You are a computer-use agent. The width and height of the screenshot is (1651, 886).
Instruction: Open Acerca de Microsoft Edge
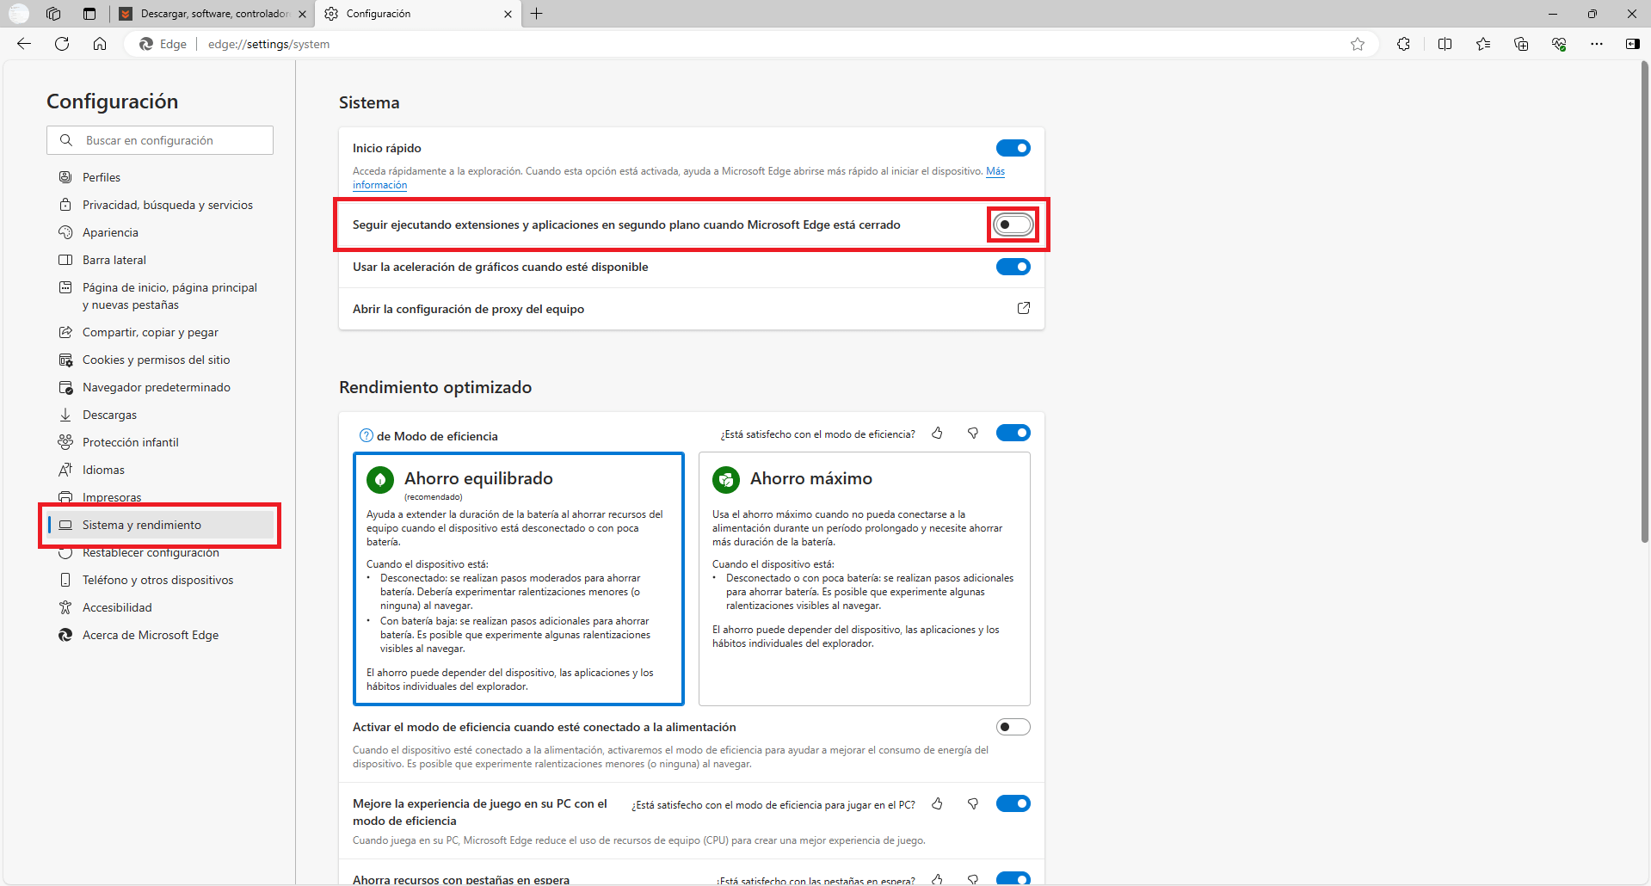(160, 635)
